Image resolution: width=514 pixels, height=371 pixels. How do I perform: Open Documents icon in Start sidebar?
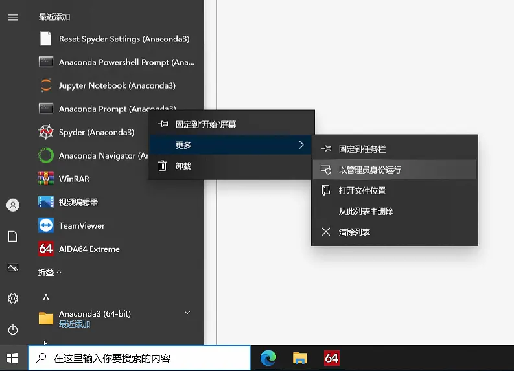pyautogui.click(x=13, y=236)
